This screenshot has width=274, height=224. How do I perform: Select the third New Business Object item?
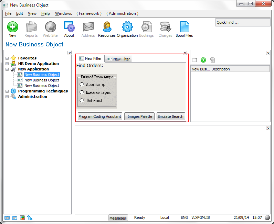coord(42,86)
